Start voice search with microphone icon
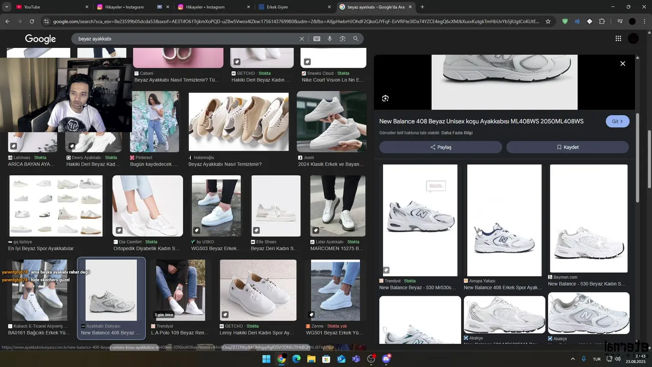The image size is (652, 367). pyautogui.click(x=330, y=39)
